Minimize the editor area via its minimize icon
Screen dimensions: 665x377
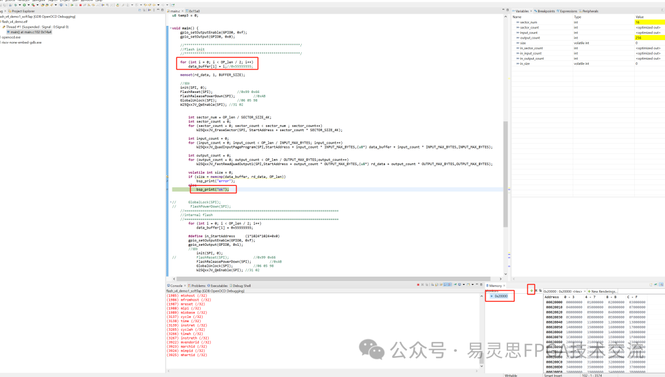[x=504, y=9]
